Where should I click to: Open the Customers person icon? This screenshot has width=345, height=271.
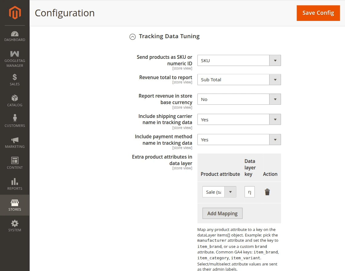coord(15,118)
